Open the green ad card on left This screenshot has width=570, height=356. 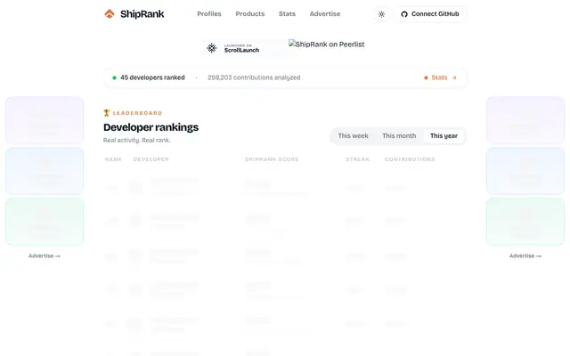coord(45,222)
